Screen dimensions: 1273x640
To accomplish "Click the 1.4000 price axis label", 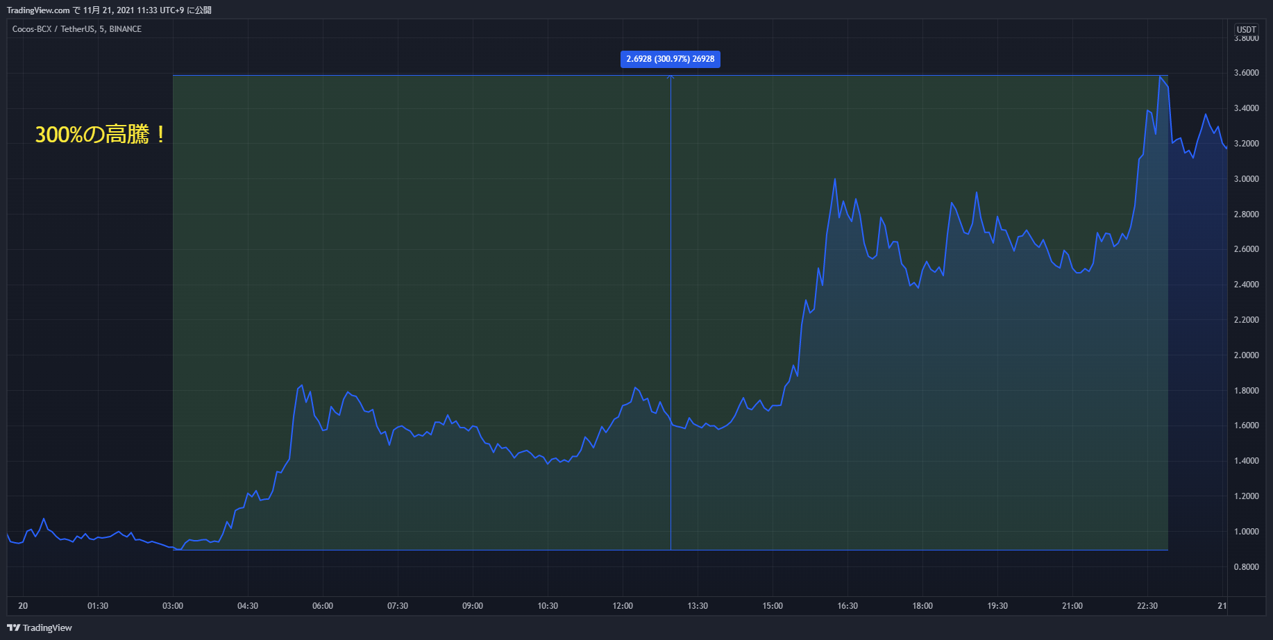I will 1246,461.
